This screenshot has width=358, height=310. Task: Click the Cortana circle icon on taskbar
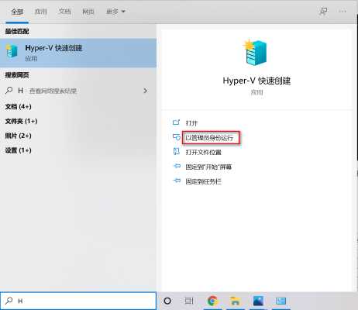[167, 301]
